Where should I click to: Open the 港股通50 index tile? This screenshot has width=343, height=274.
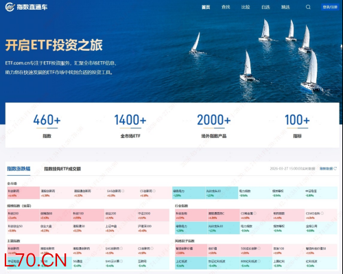88,228
